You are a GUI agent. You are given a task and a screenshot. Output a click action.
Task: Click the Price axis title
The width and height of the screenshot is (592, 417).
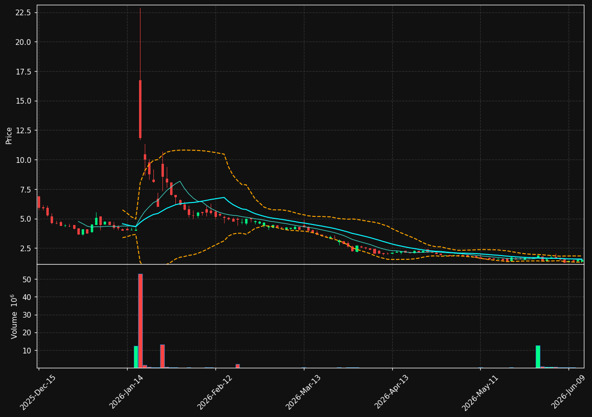(x=9, y=135)
